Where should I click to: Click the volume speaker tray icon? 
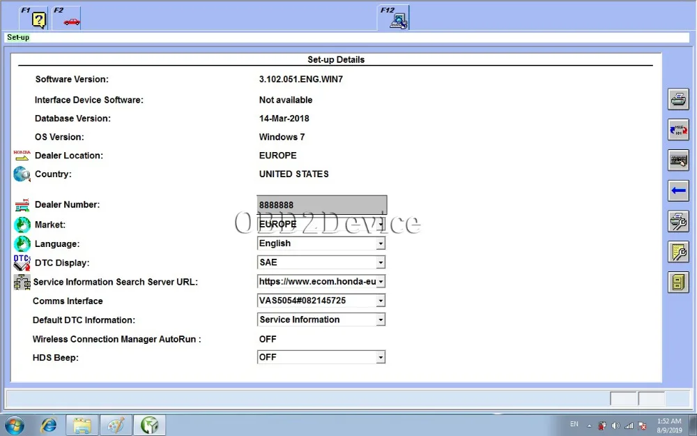[615, 426]
